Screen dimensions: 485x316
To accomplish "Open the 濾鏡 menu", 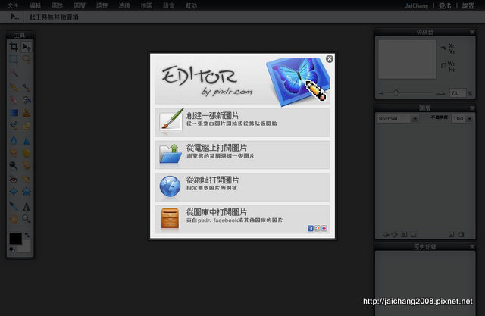I will click(124, 5).
